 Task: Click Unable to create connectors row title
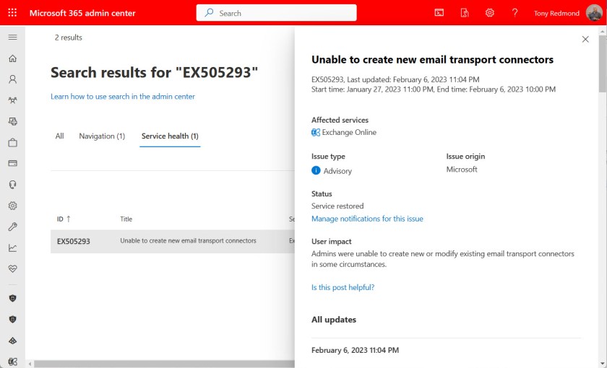coord(188,240)
